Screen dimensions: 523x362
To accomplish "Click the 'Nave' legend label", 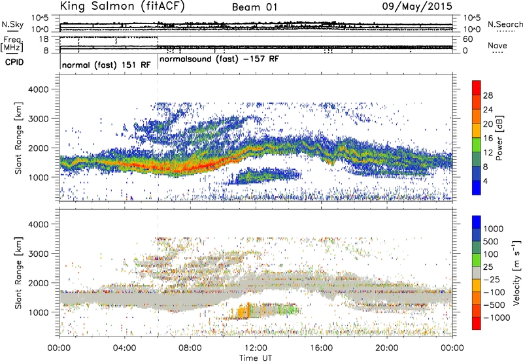I will click(x=498, y=46).
